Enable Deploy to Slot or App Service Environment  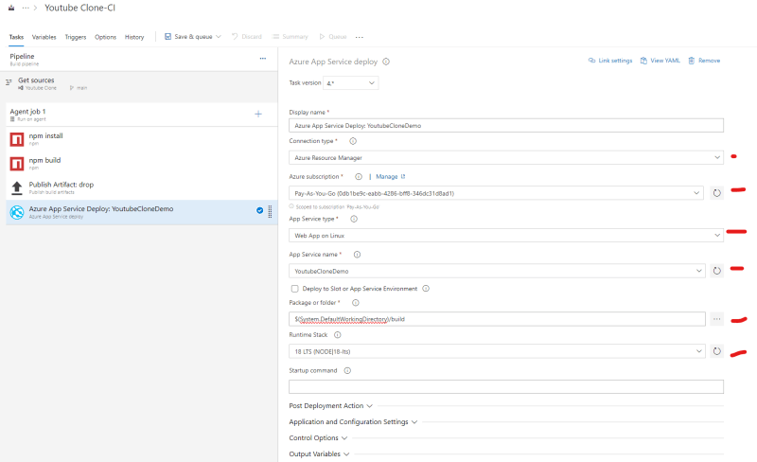point(294,289)
